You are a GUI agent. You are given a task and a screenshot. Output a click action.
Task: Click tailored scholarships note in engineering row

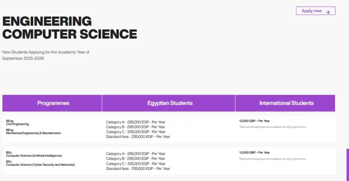click(272, 127)
